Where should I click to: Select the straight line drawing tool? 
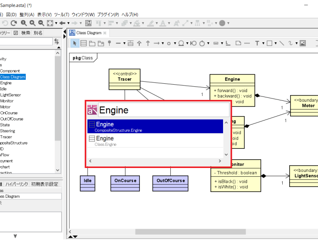282,43
